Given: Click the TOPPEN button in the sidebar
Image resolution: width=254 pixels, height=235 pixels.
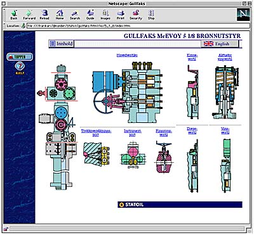Looking at the screenshot, I should click(x=20, y=57).
